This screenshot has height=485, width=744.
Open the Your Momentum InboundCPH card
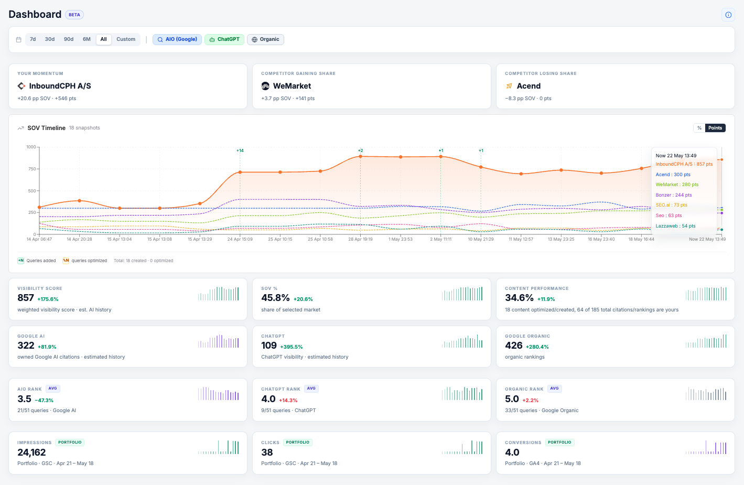point(128,87)
